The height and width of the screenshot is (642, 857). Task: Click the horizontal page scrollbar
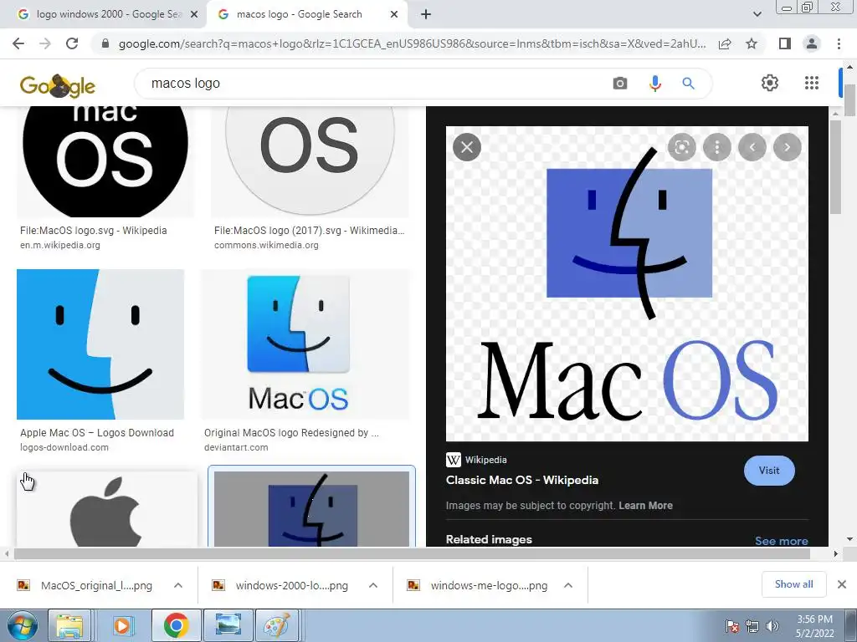click(412, 553)
